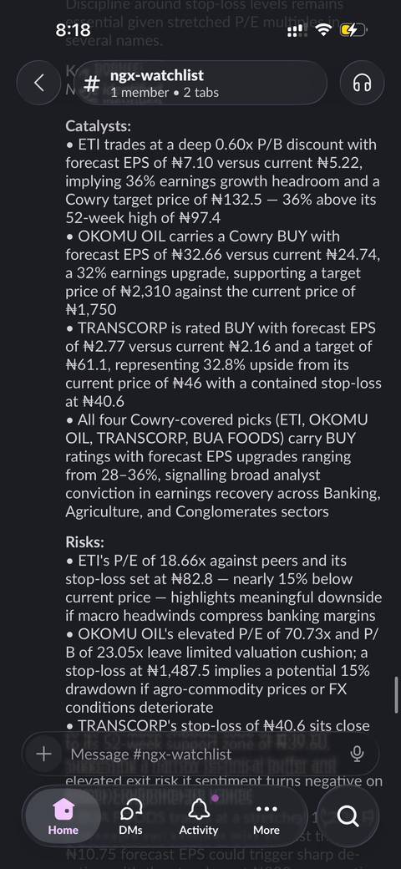Tap the "1 member • 2 tabs" subtitle
Viewport: 401px width, 869px height.
[x=165, y=93]
